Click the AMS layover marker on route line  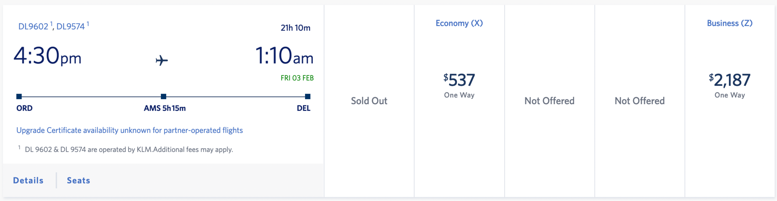click(x=164, y=96)
